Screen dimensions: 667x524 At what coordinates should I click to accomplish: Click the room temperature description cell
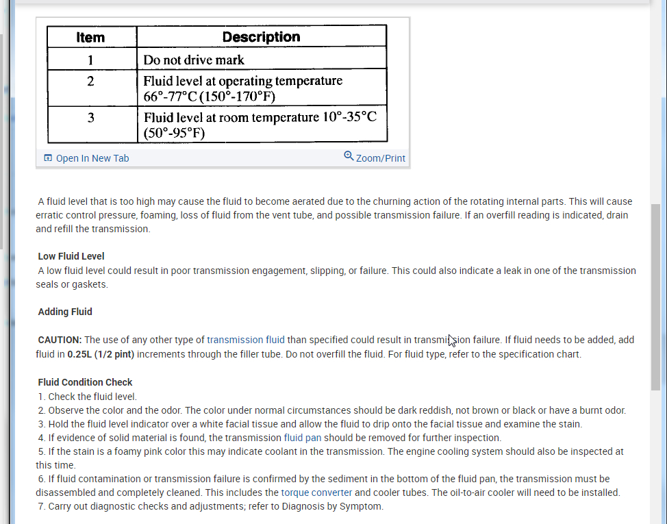tap(262, 125)
